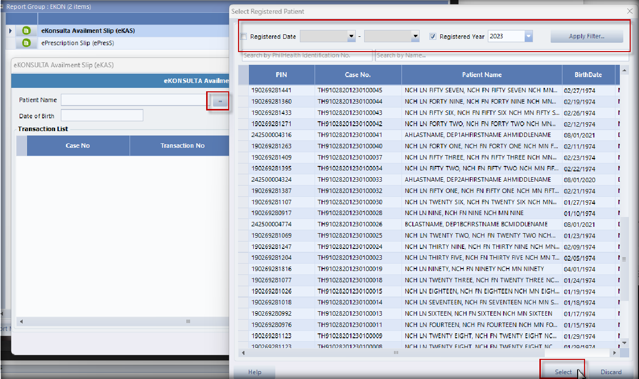Click the eKonsulta Availment Slip report icon

[27, 31]
